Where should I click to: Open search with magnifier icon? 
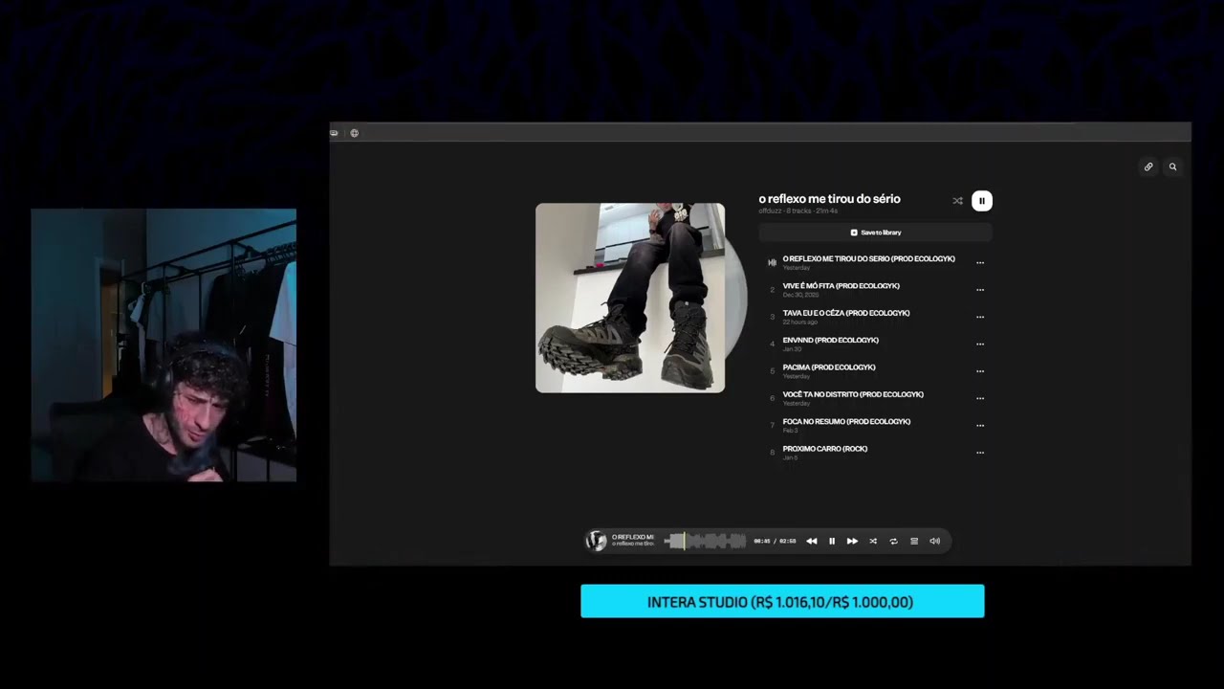tap(1172, 167)
